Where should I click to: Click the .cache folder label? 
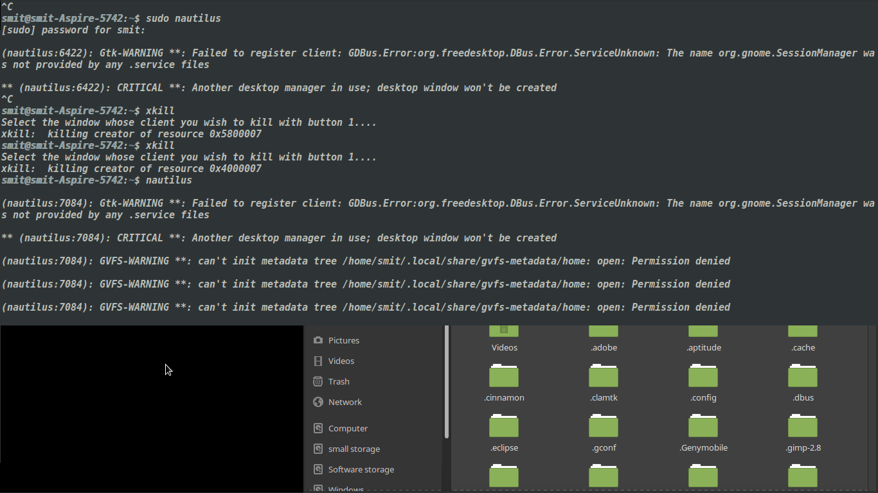[x=803, y=347]
